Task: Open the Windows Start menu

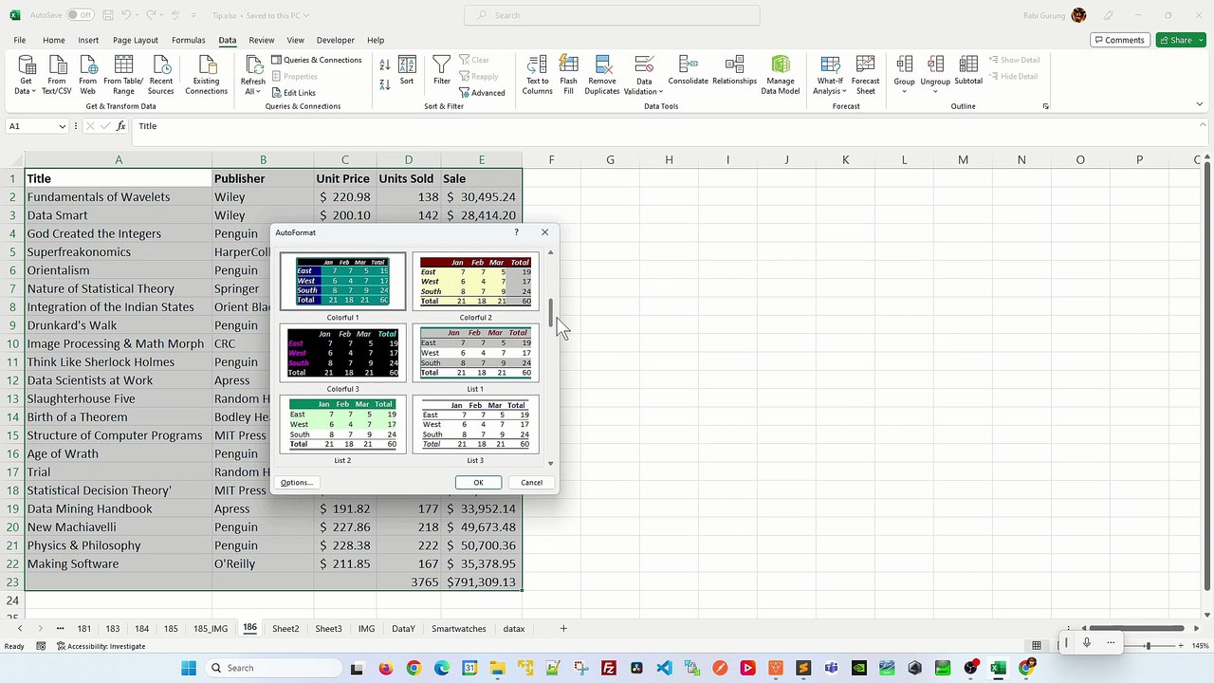Action: [188, 668]
